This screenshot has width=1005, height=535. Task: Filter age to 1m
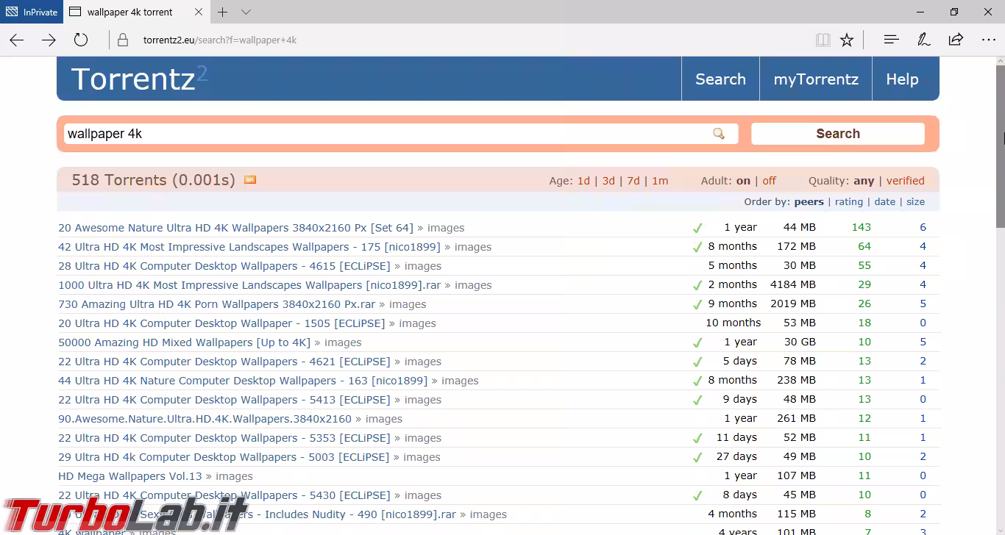click(660, 181)
